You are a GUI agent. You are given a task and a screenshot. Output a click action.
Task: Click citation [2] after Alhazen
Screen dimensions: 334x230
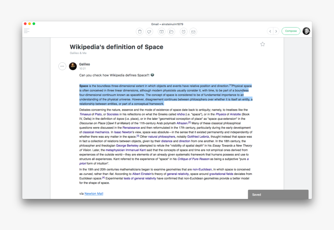coord(190,123)
